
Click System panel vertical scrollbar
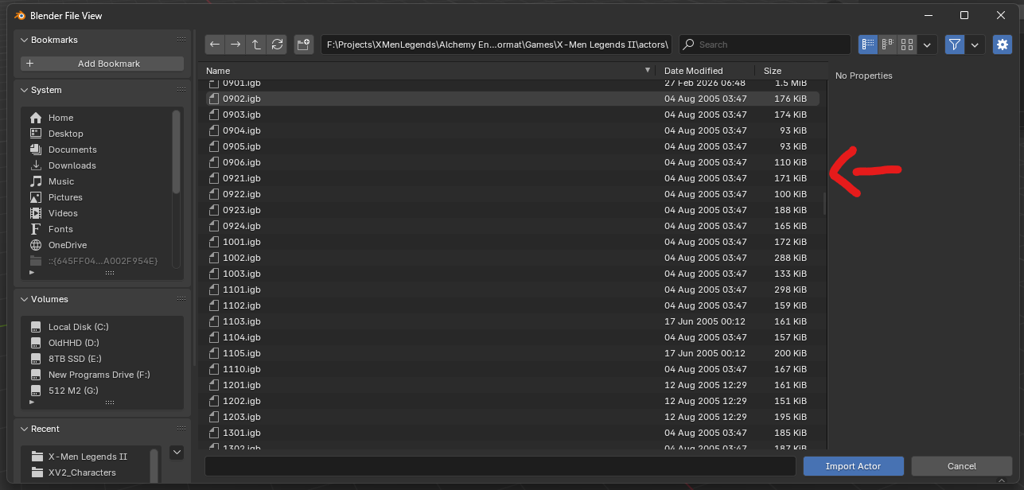point(176,151)
